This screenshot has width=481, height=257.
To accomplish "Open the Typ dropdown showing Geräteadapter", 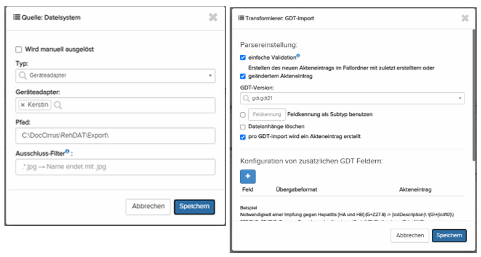I will tap(115, 76).
